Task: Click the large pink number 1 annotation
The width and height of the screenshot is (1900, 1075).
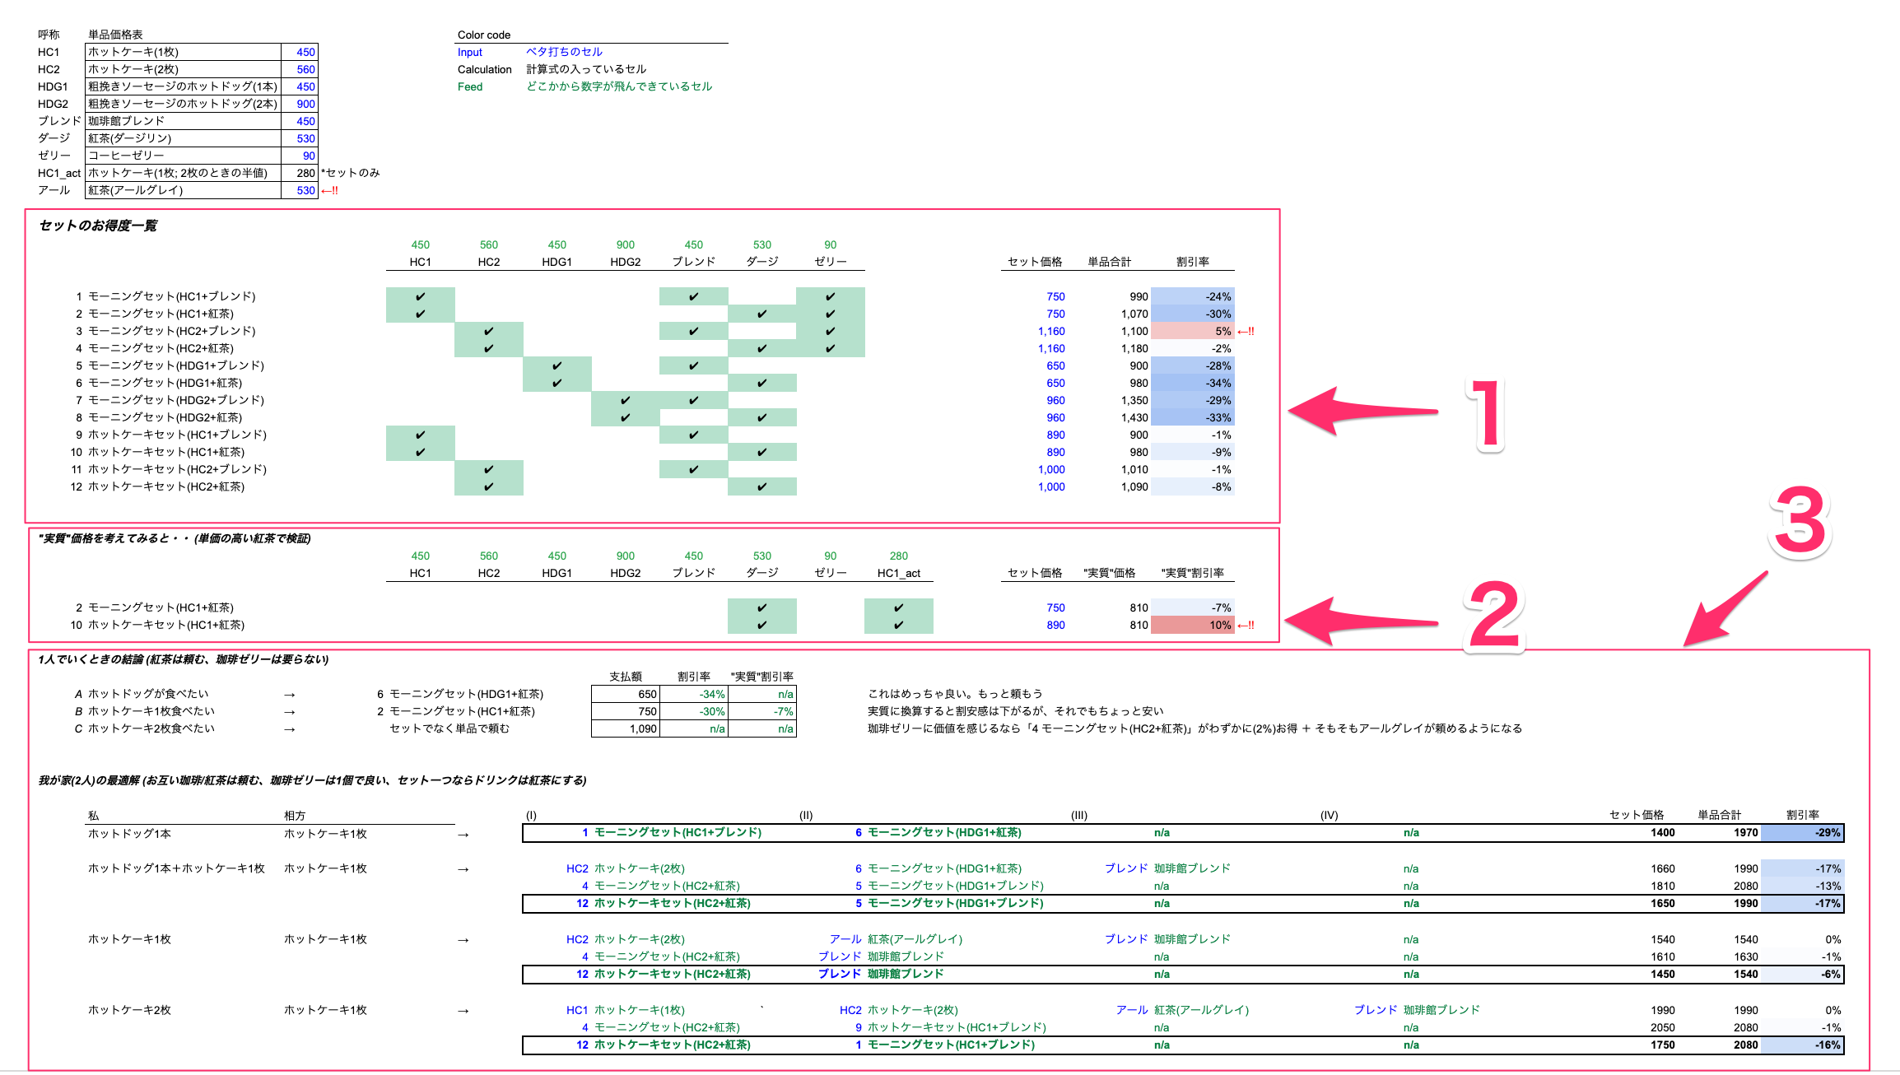Action: 1487,415
